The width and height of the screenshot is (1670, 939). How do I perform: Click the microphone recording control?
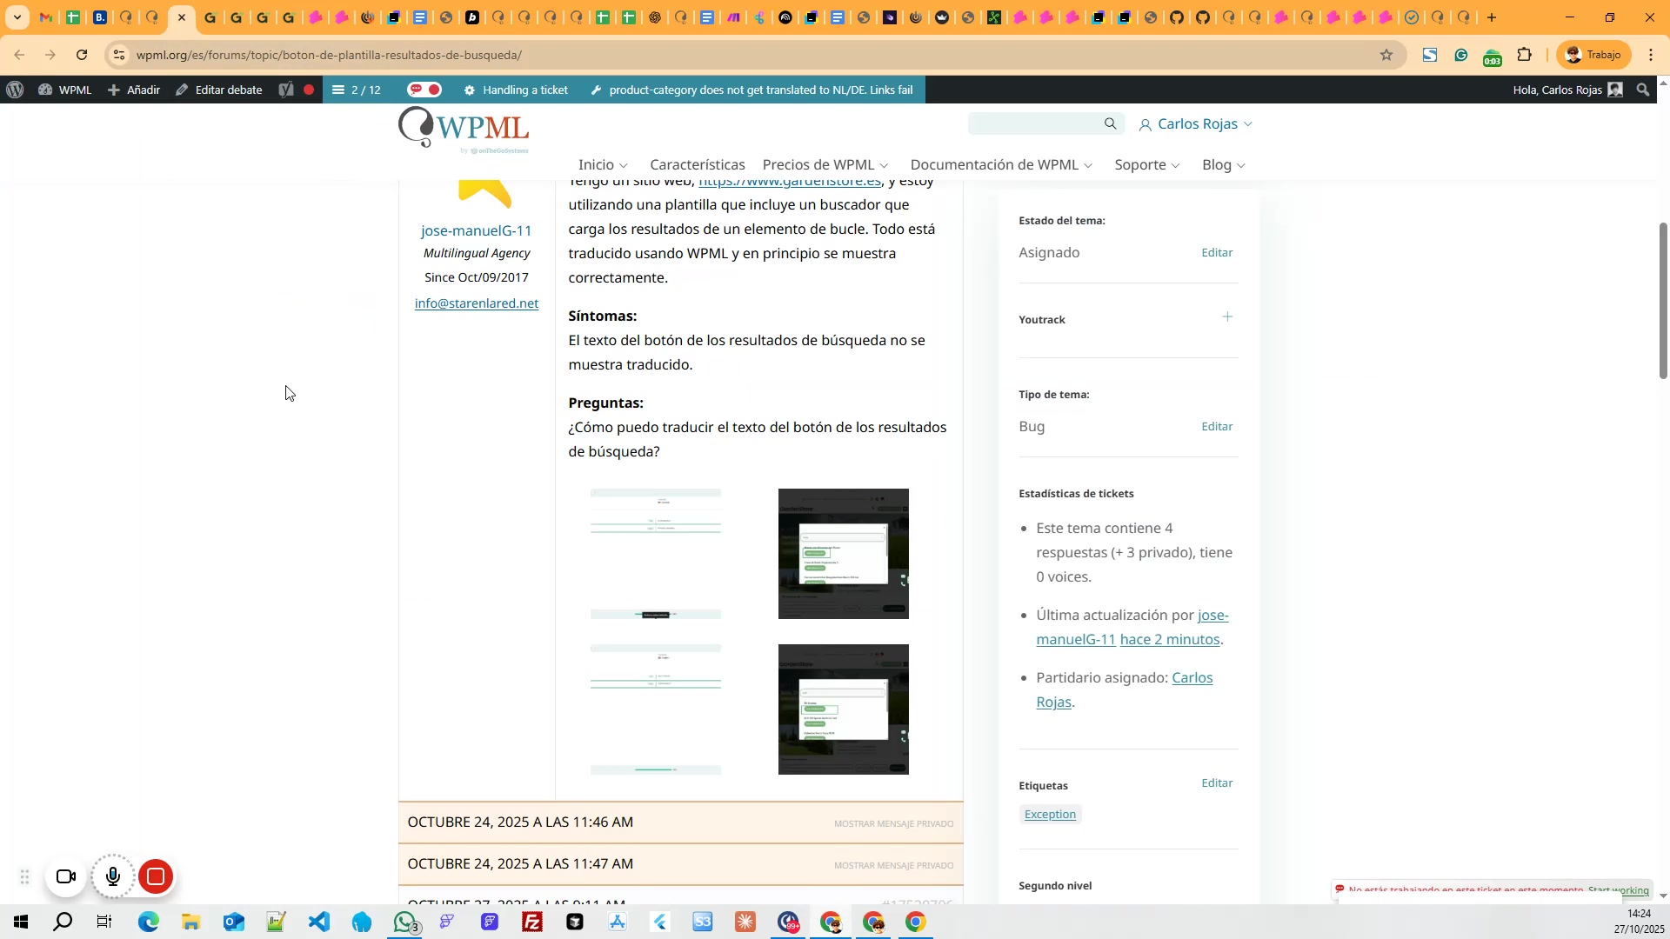[x=113, y=876]
